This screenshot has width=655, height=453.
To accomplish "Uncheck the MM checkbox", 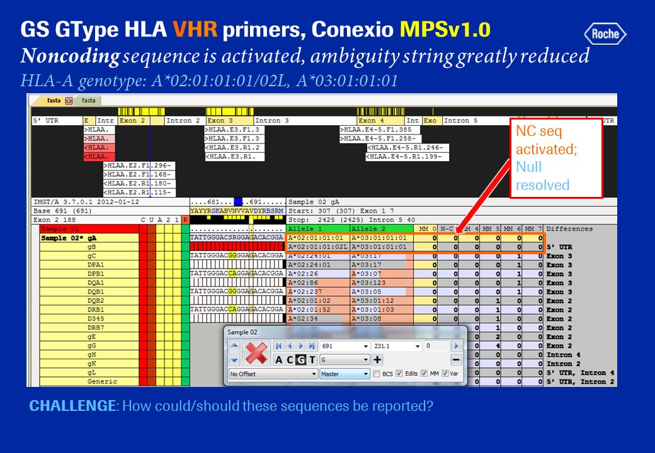I will (424, 373).
